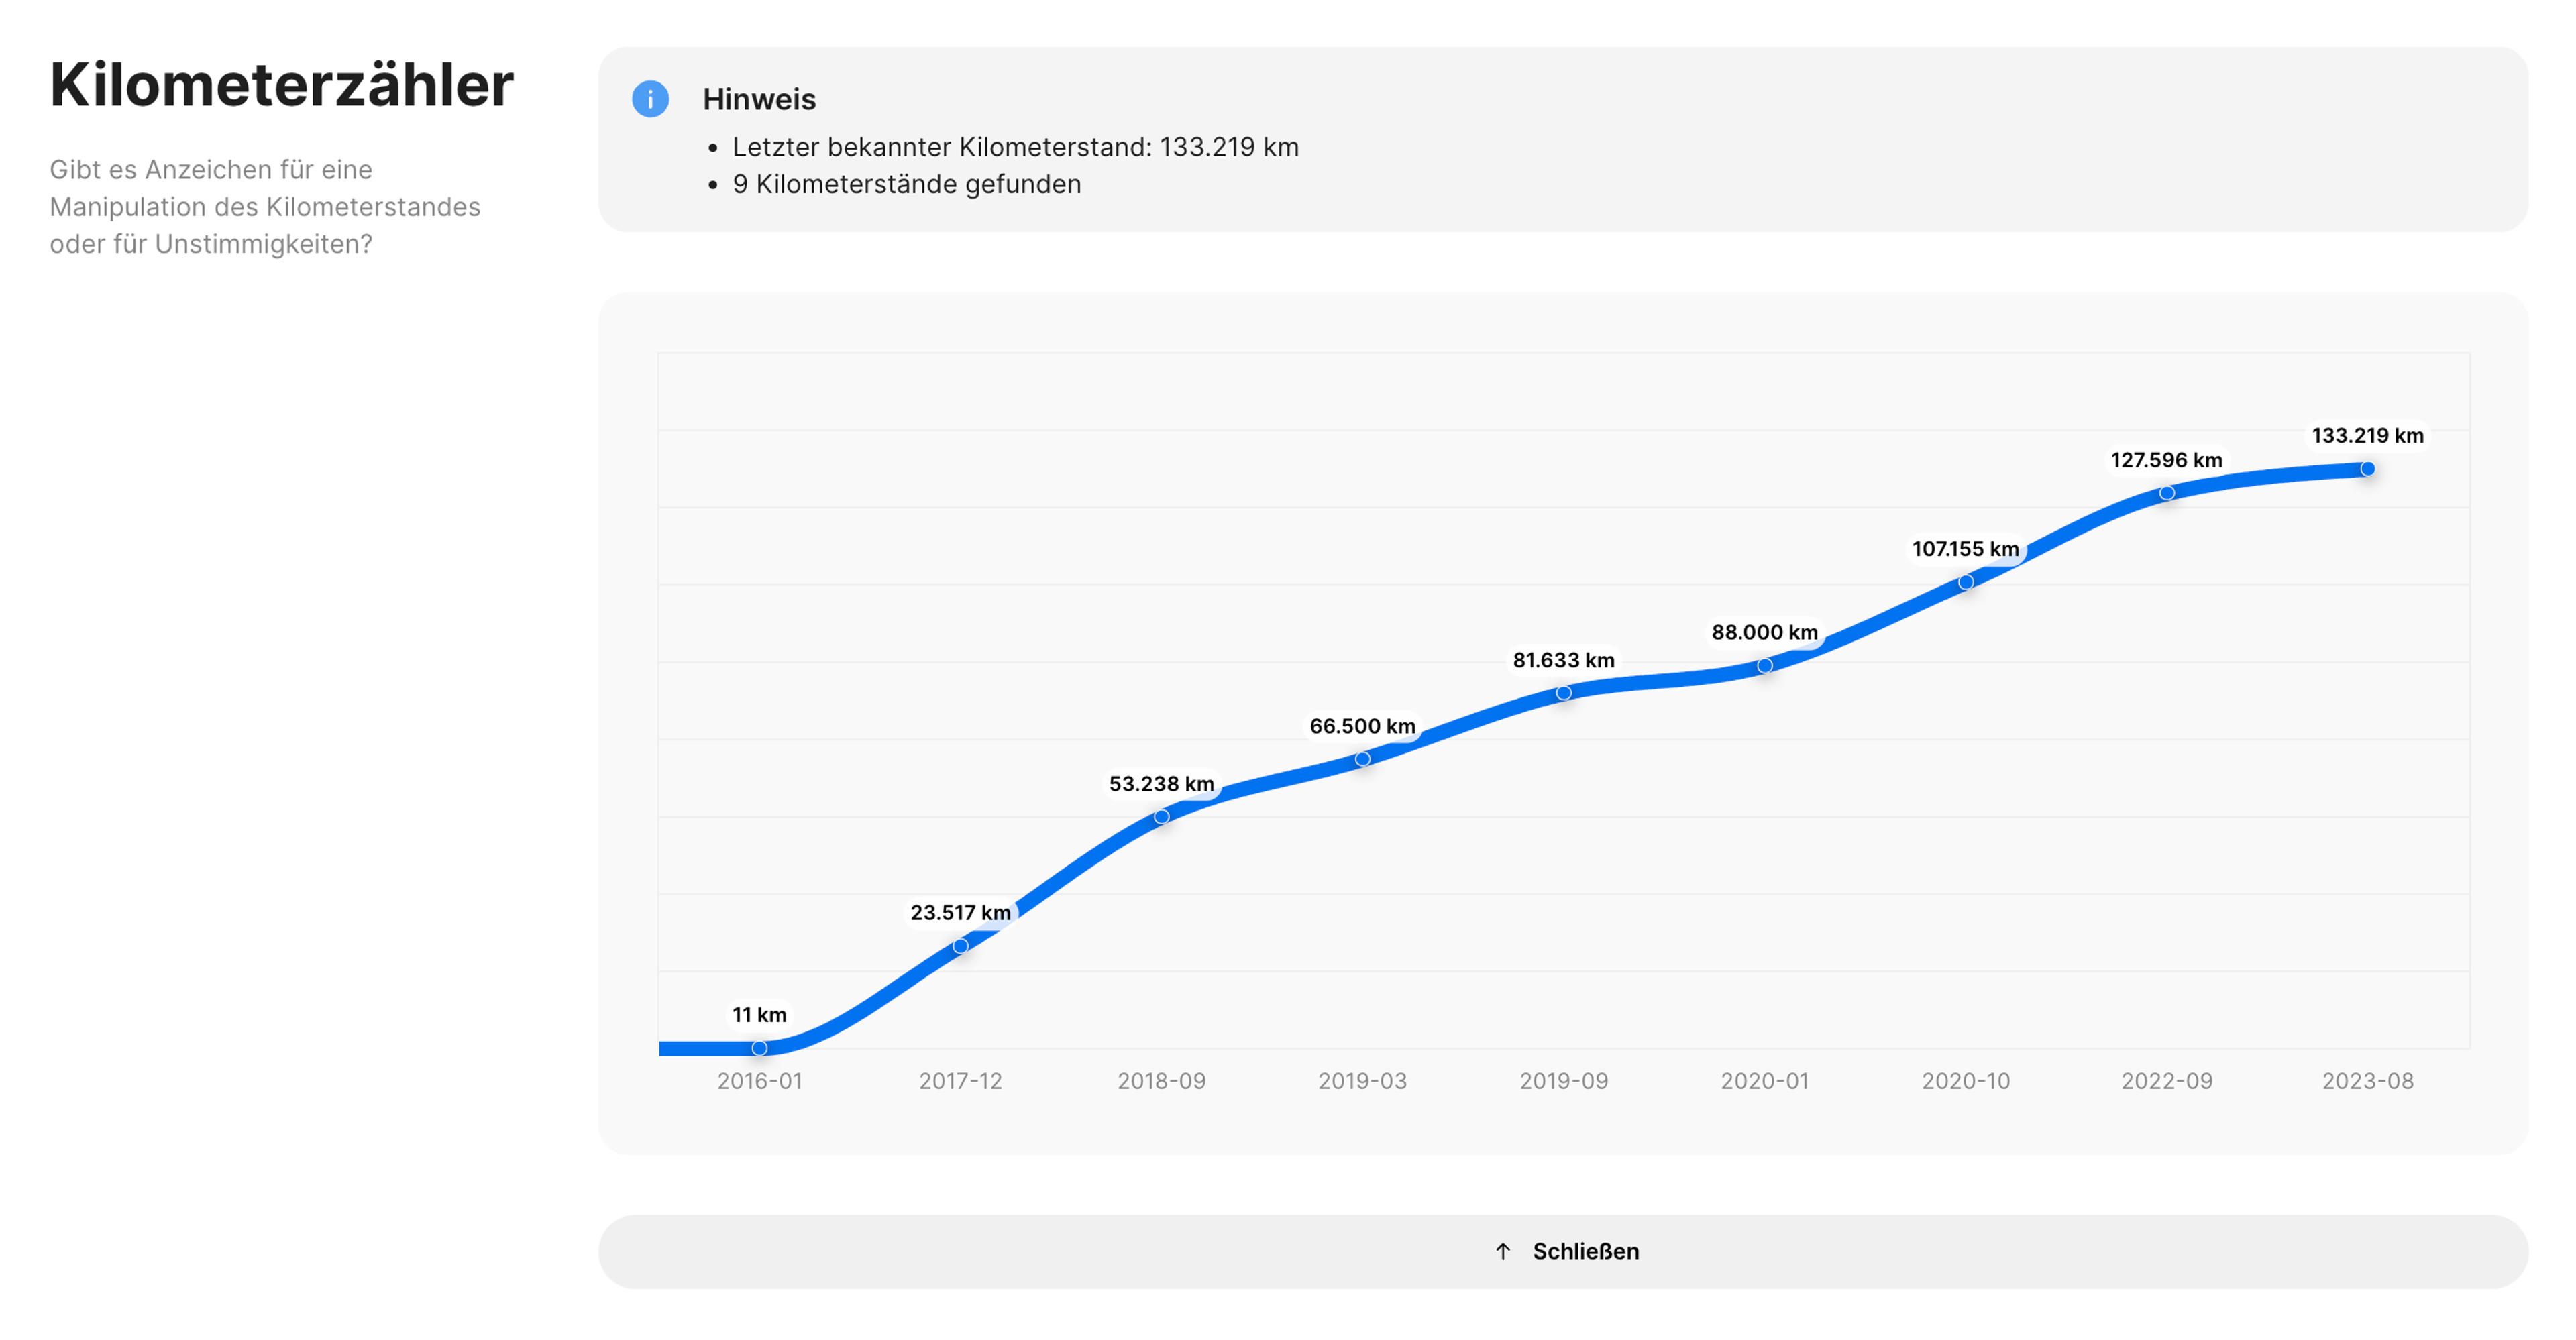
Task: Click the 2016-01 axis label
Action: pos(759,1081)
